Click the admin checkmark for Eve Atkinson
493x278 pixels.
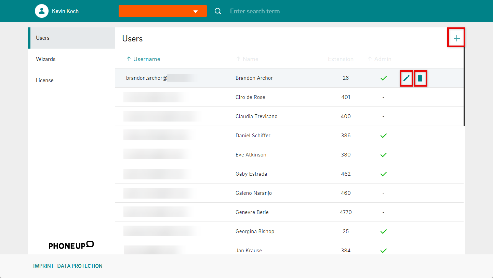point(383,155)
